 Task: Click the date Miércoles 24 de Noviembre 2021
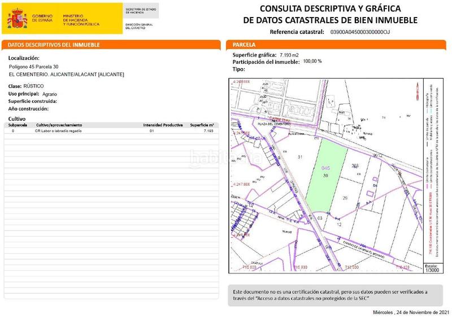(x=411, y=312)
